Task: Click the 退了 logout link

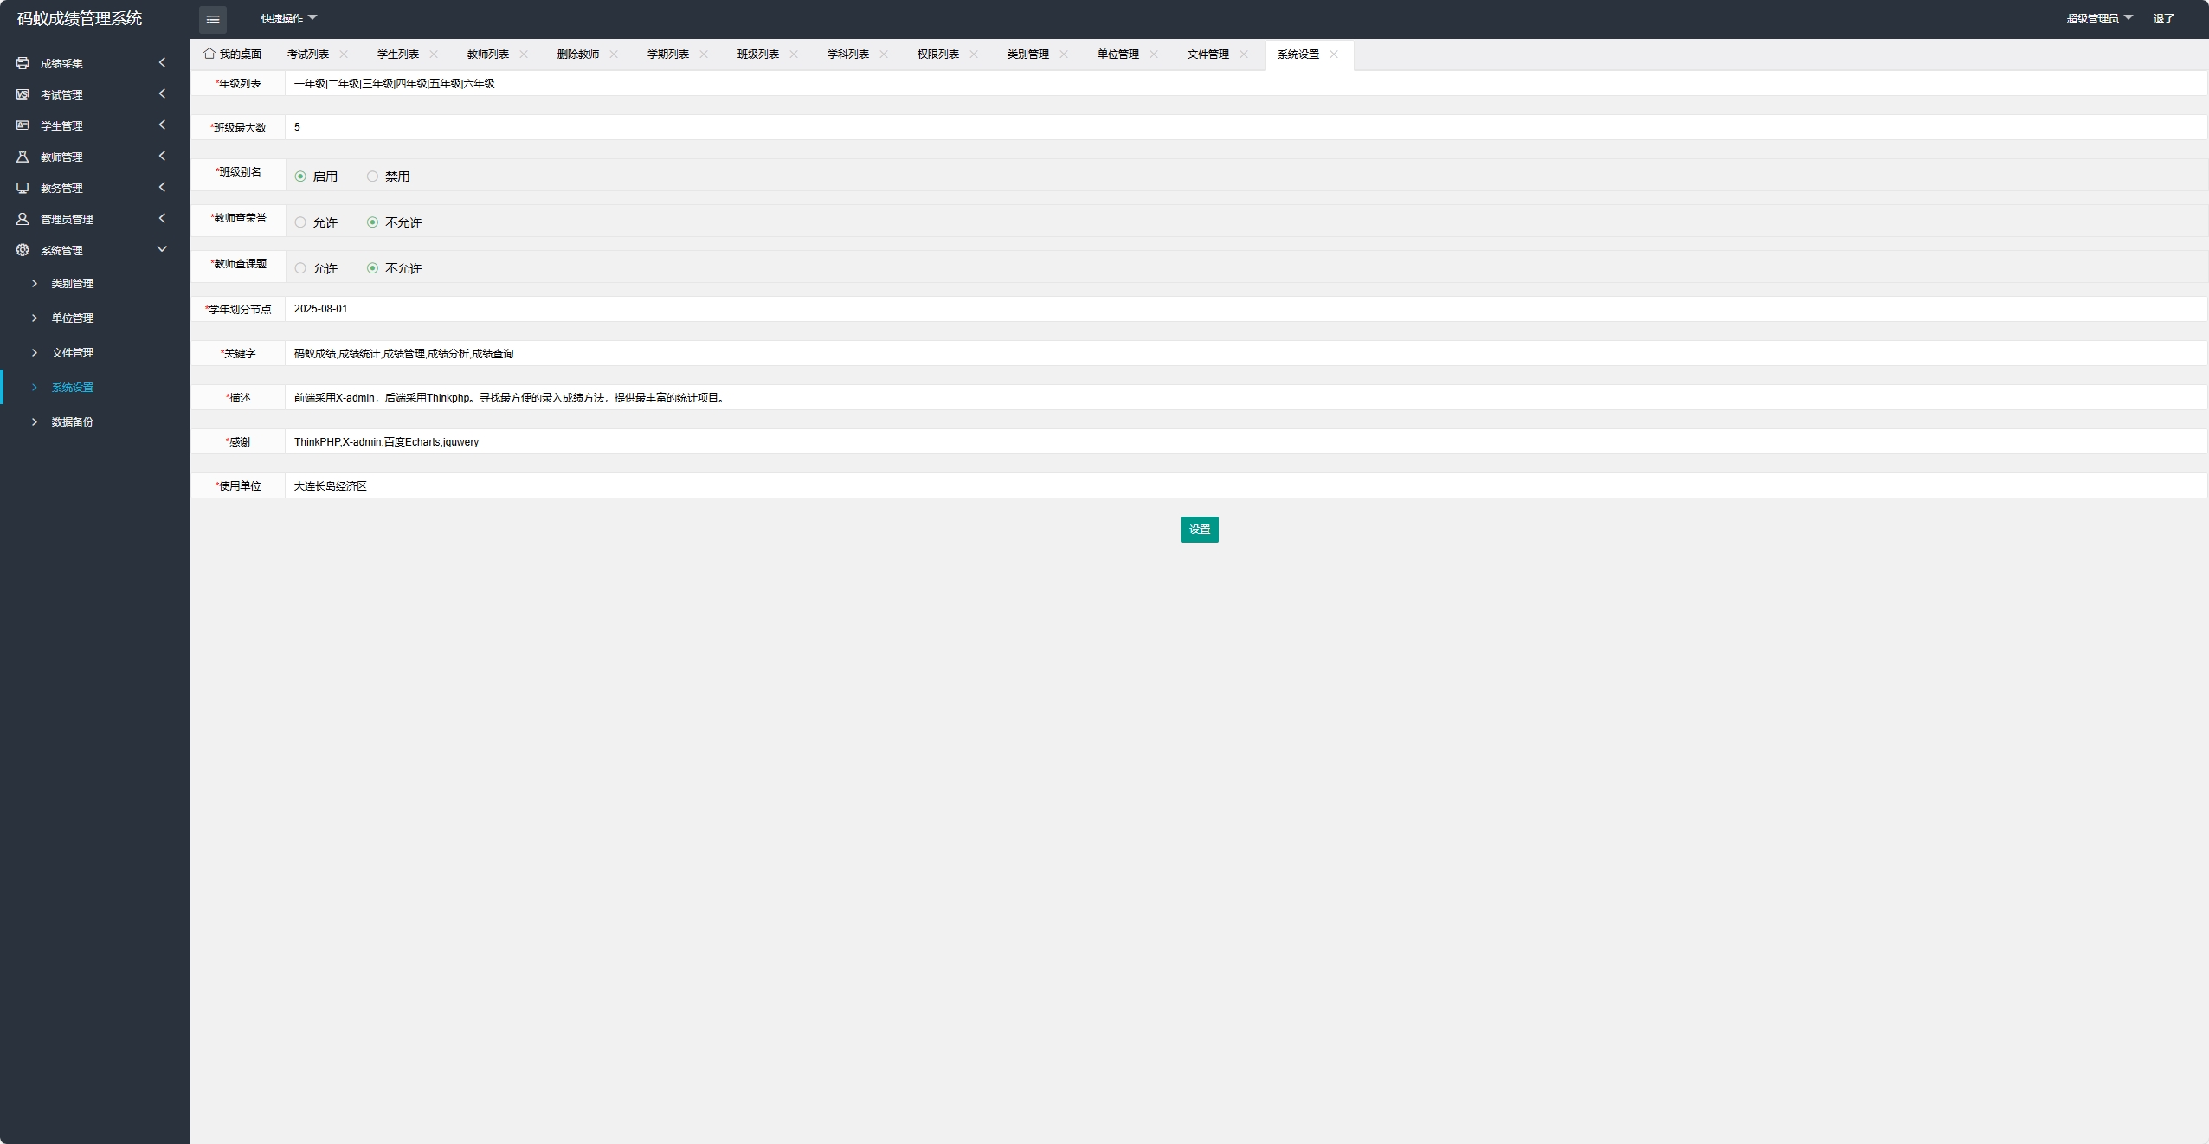Action: tap(2163, 18)
